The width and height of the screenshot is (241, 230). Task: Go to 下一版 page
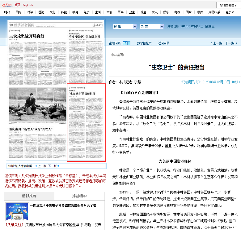tap(52, 166)
